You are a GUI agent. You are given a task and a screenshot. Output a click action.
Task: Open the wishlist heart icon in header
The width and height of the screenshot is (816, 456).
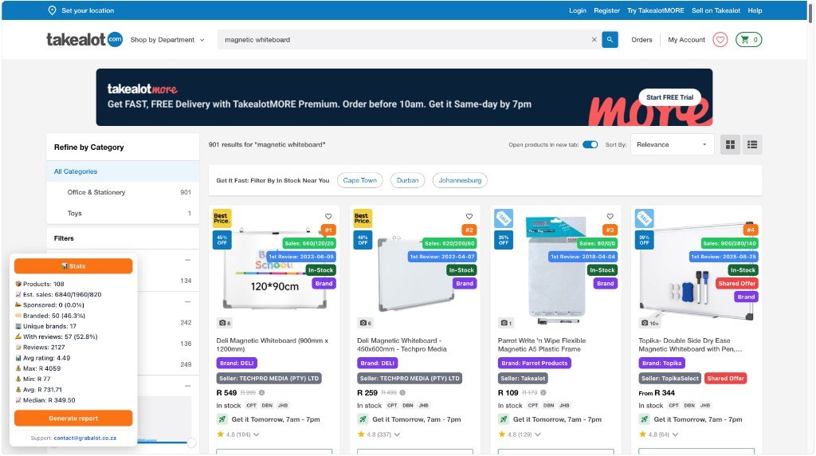[x=720, y=40]
